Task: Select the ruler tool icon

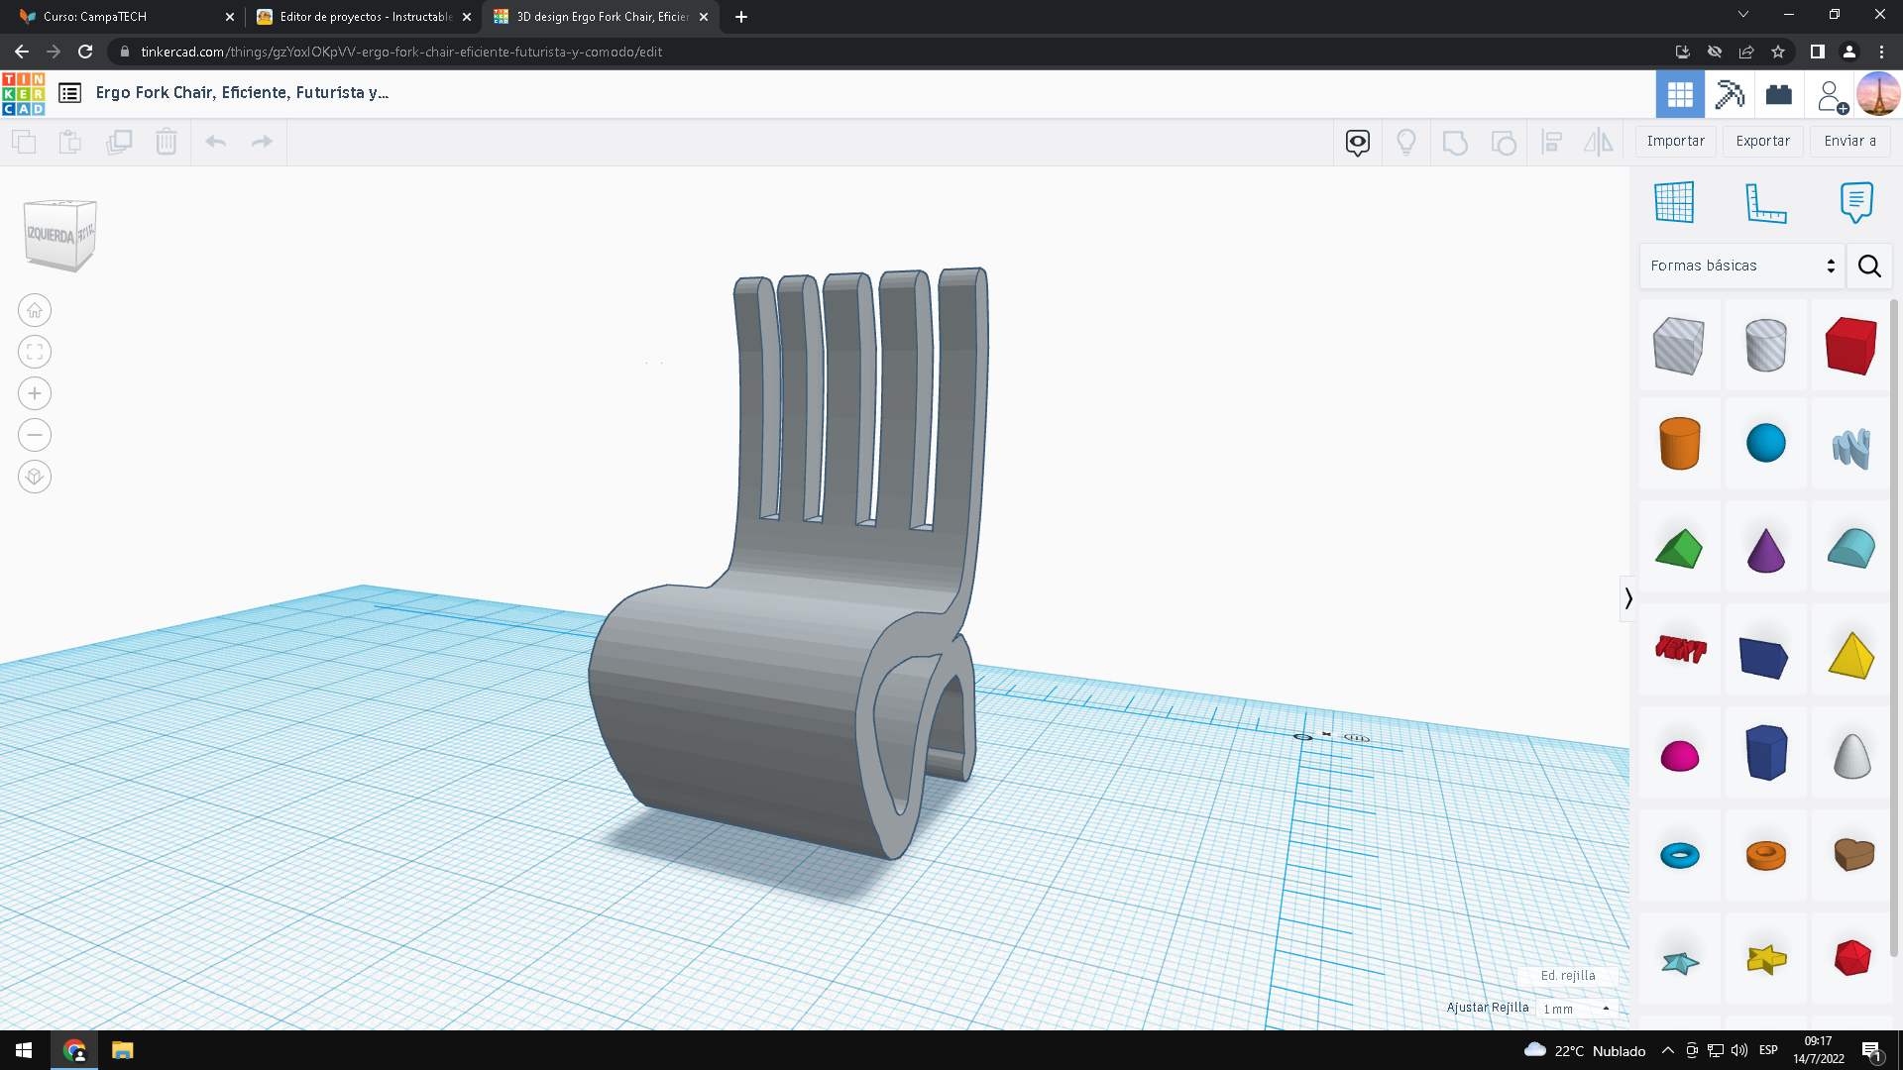Action: [1765, 202]
